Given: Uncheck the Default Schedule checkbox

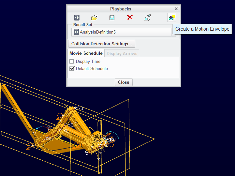Looking at the screenshot, I should (72, 68).
